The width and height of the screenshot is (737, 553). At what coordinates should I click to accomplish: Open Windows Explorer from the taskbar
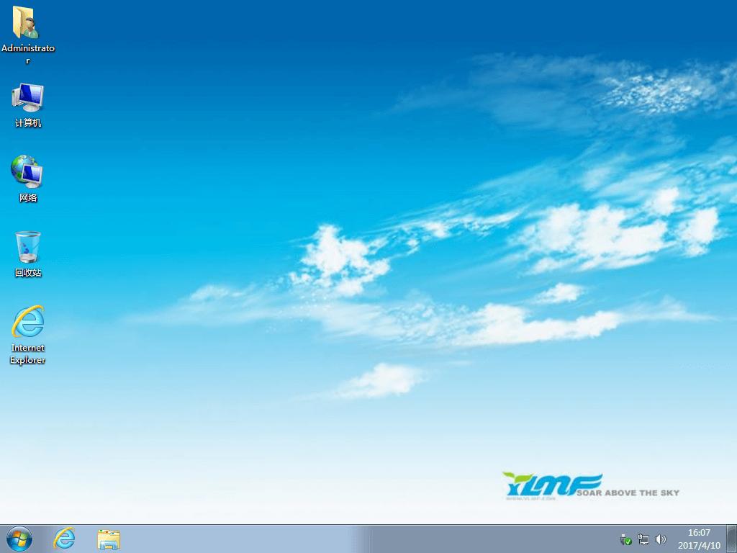[x=107, y=539]
